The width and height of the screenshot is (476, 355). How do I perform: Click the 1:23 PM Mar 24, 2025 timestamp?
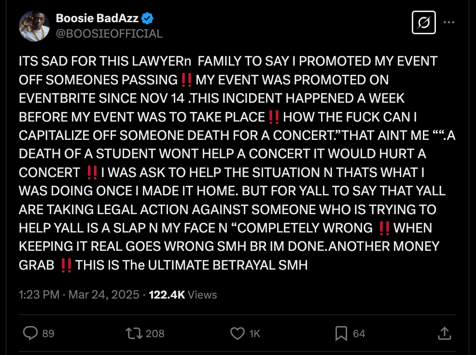(79, 295)
